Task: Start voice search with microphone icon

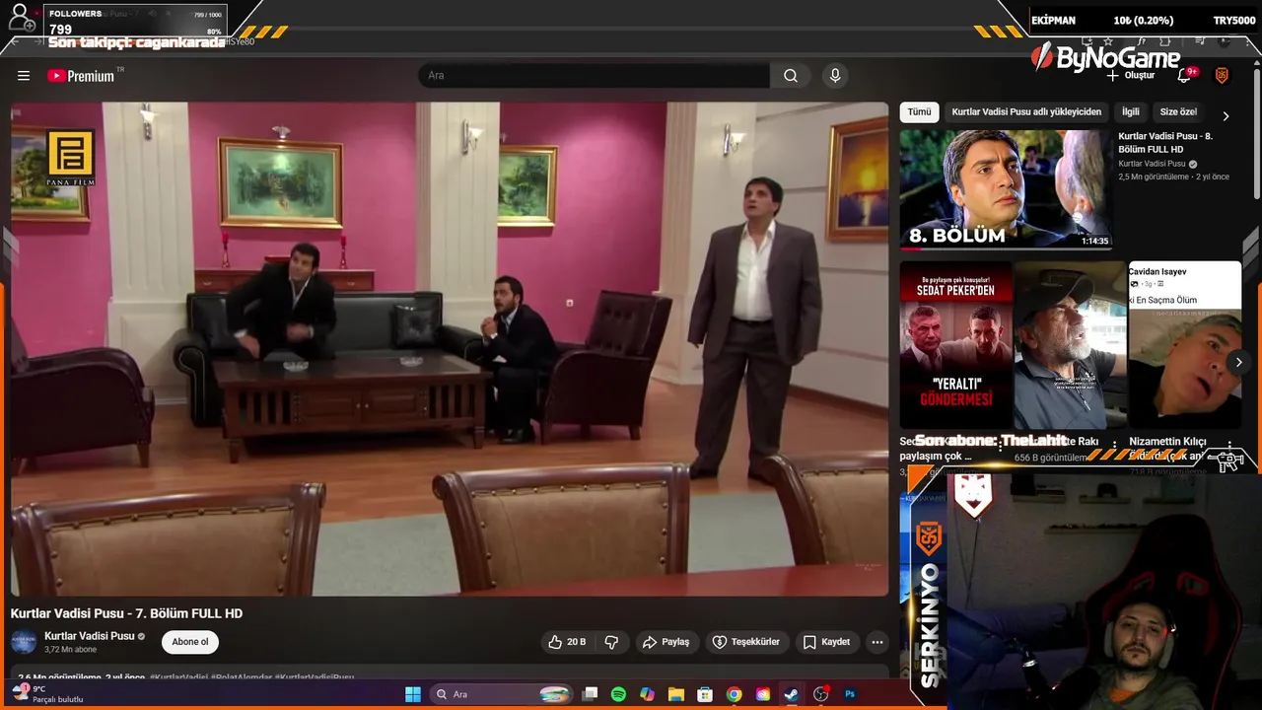Action: tap(835, 76)
